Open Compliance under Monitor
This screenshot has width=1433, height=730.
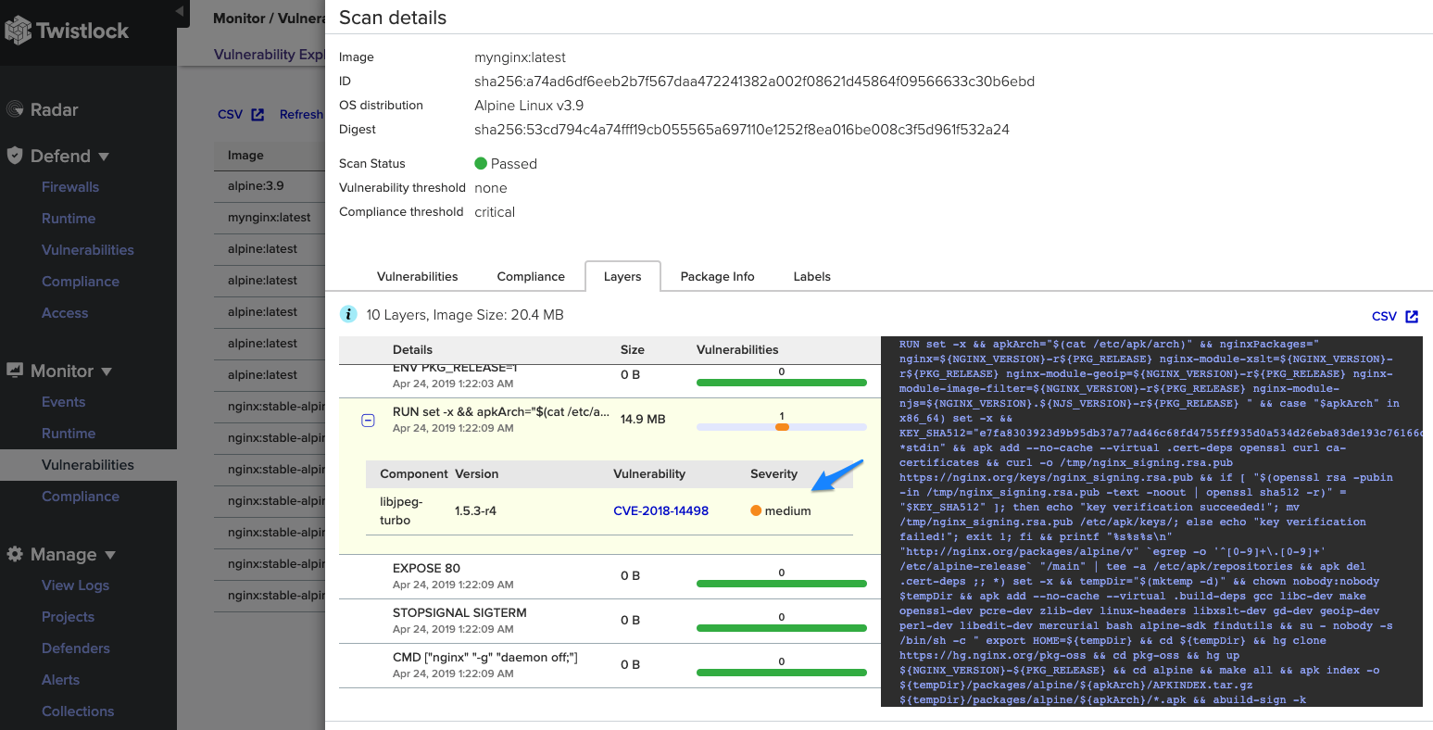[81, 497]
